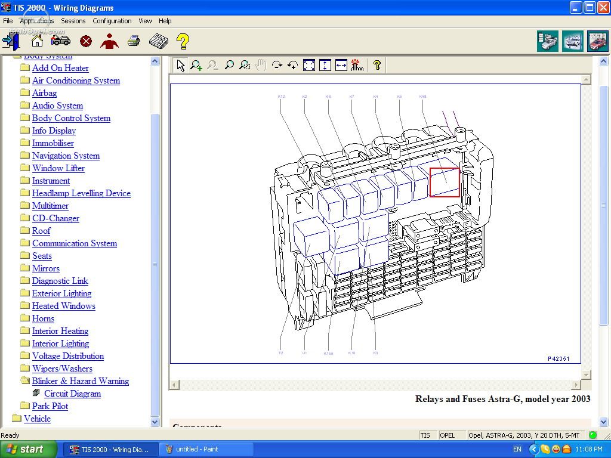This screenshot has width=611, height=458.
Task: Open the Heated Windows entry
Action: [x=63, y=306]
